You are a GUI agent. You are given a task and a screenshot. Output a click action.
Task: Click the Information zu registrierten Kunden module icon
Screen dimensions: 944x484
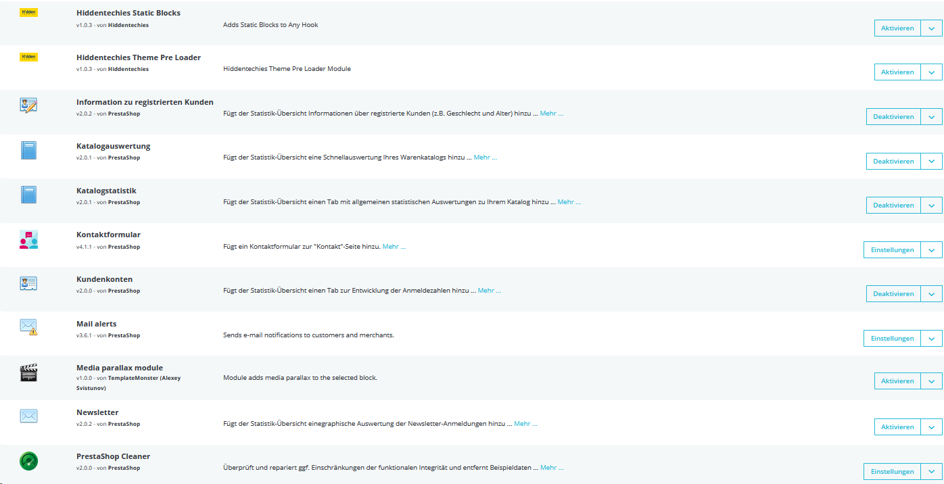point(28,105)
